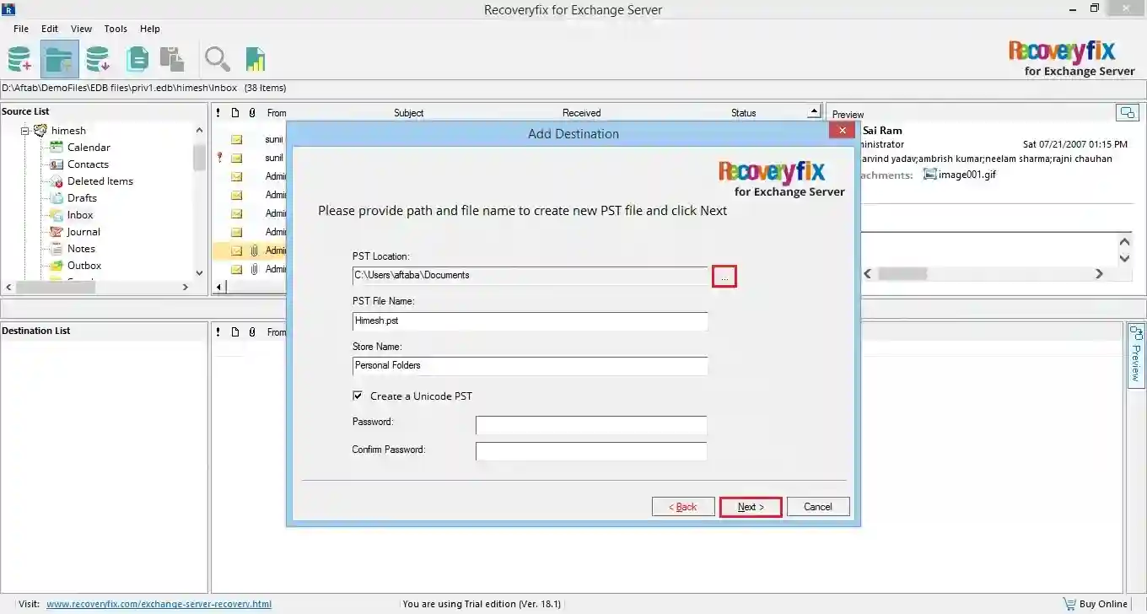Image resolution: width=1147 pixels, height=614 pixels.
Task: Click the Add Source database toolbar icon
Action: 19,60
